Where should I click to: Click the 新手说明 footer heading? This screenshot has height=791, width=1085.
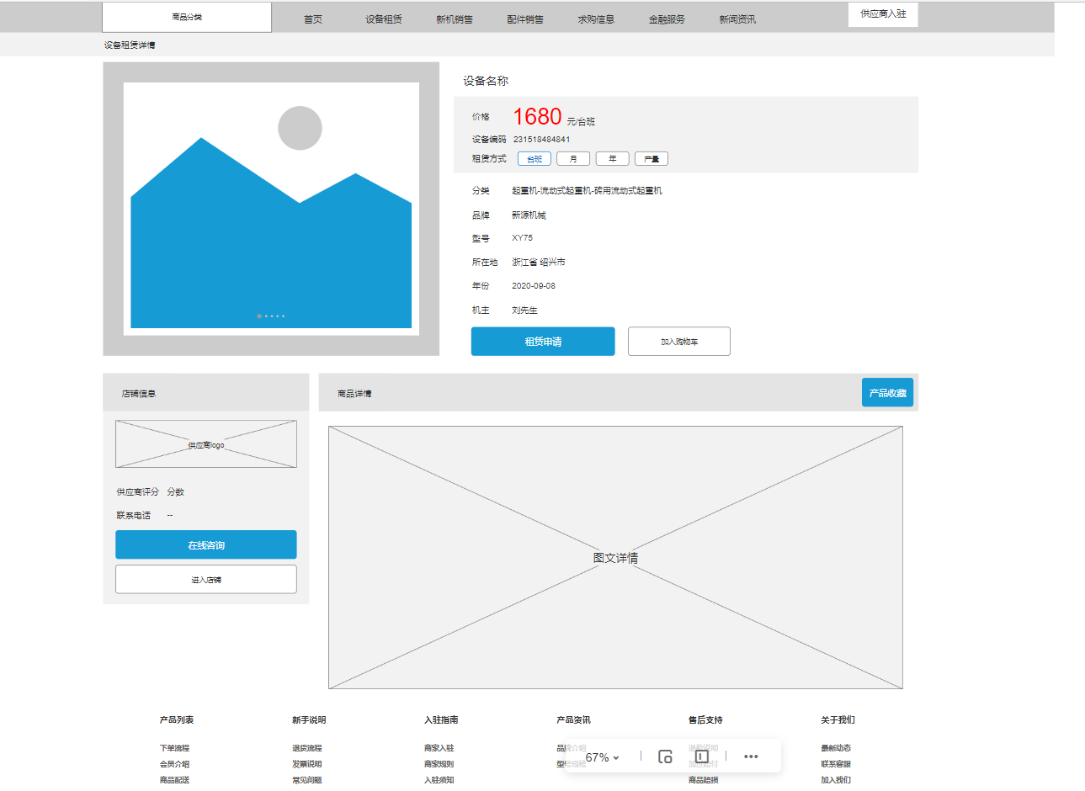click(x=309, y=720)
